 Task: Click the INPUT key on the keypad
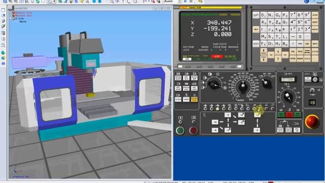[x=315, y=44]
